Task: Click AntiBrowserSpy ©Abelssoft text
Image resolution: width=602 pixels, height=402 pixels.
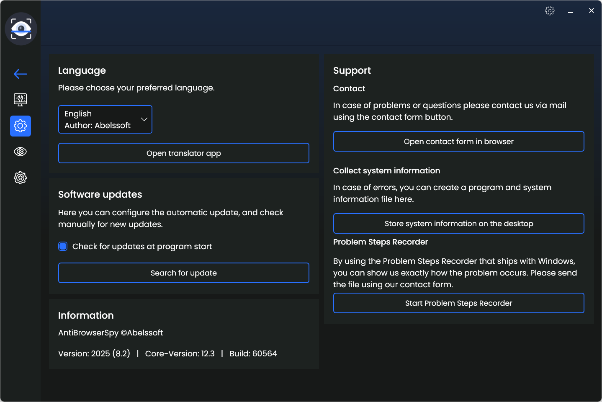Action: [111, 333]
